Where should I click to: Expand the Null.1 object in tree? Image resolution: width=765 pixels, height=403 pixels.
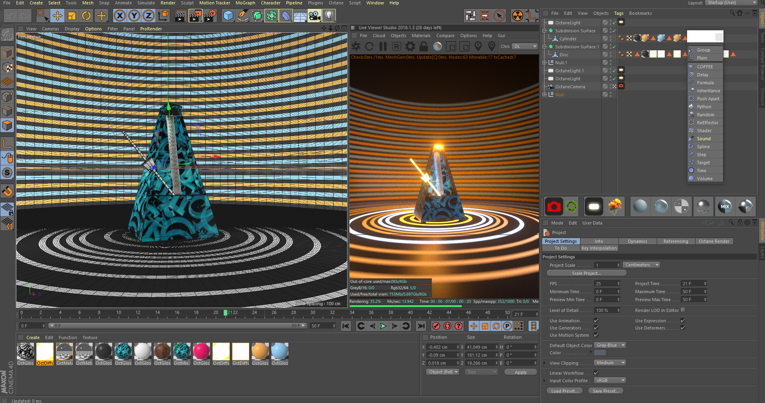(x=544, y=63)
